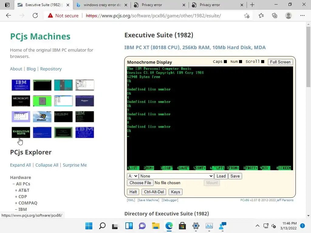
Task: Open the clock showing 11:46 PM
Action: point(289,226)
